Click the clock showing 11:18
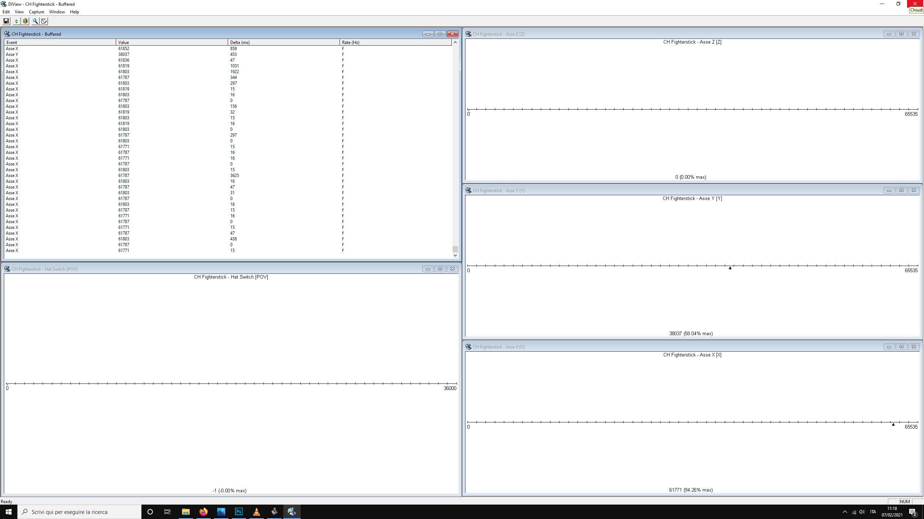The height and width of the screenshot is (519, 924). coord(892,509)
